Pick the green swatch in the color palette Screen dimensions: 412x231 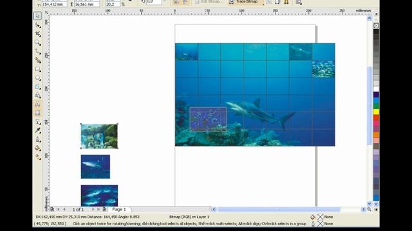[x=376, y=106]
